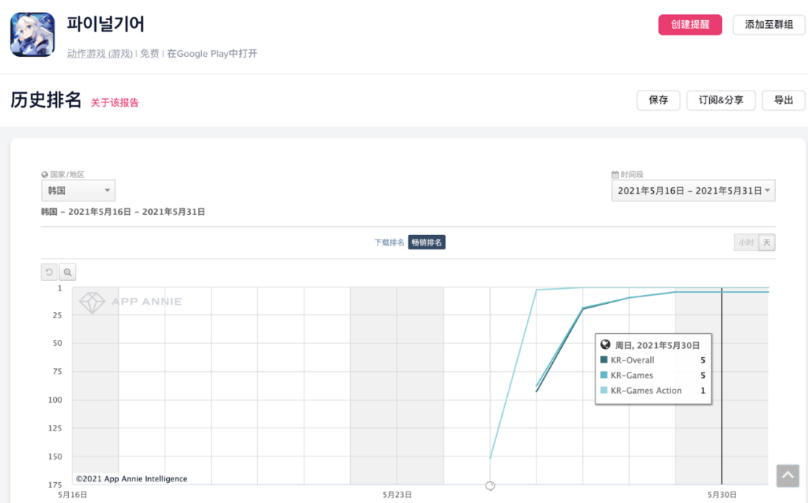Click the chart reset undo icon

(x=49, y=272)
